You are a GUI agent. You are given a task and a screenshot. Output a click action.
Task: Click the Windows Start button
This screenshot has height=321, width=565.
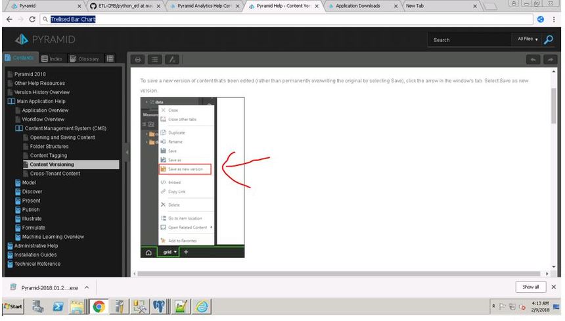(x=12, y=307)
